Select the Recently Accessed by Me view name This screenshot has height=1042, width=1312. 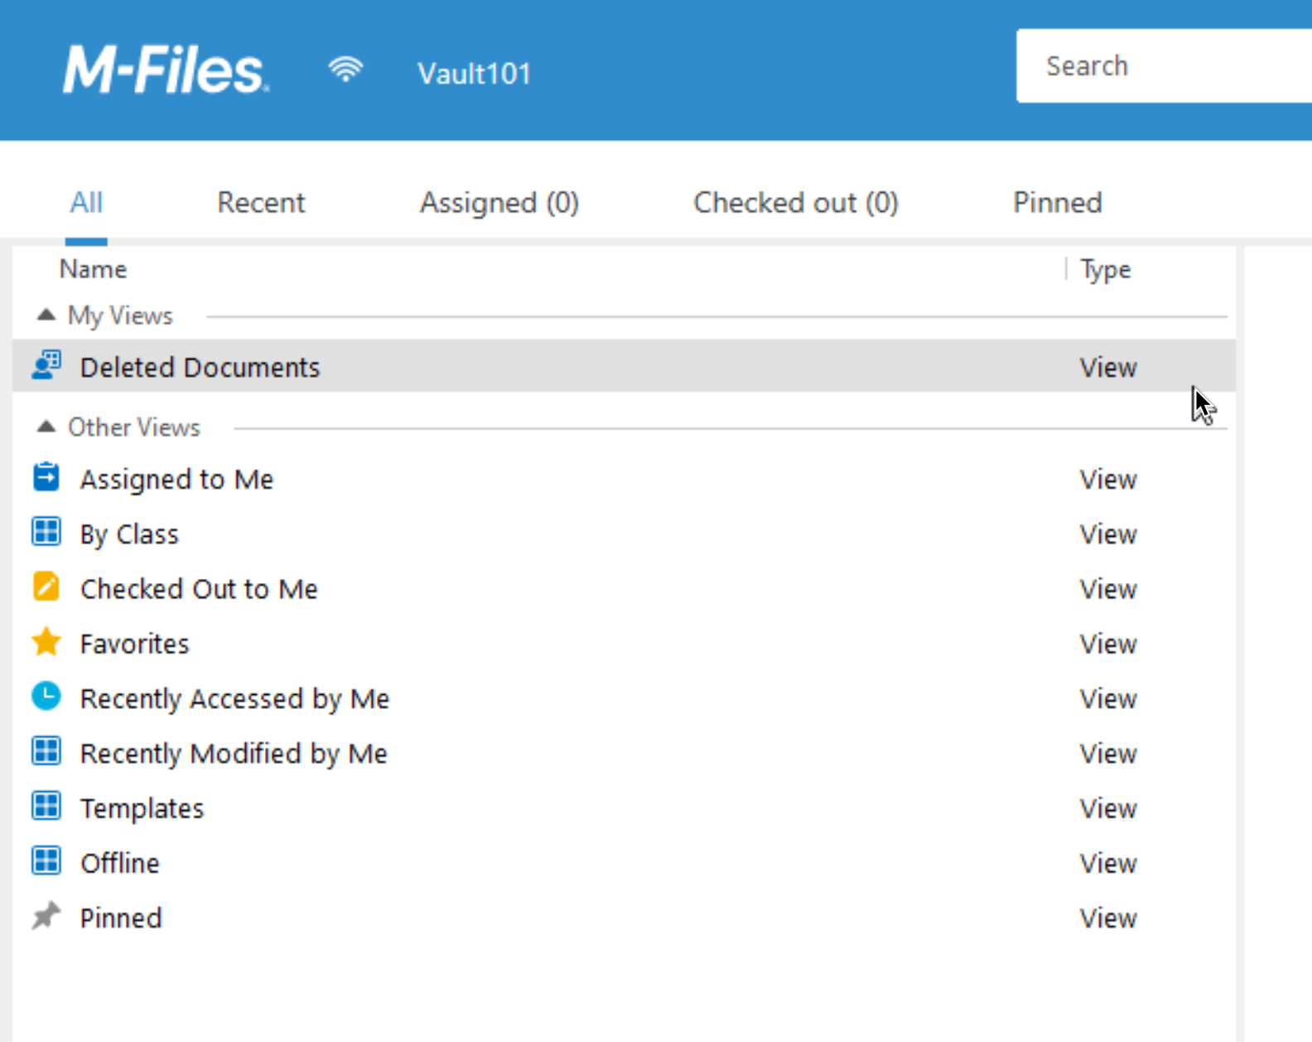[234, 699]
